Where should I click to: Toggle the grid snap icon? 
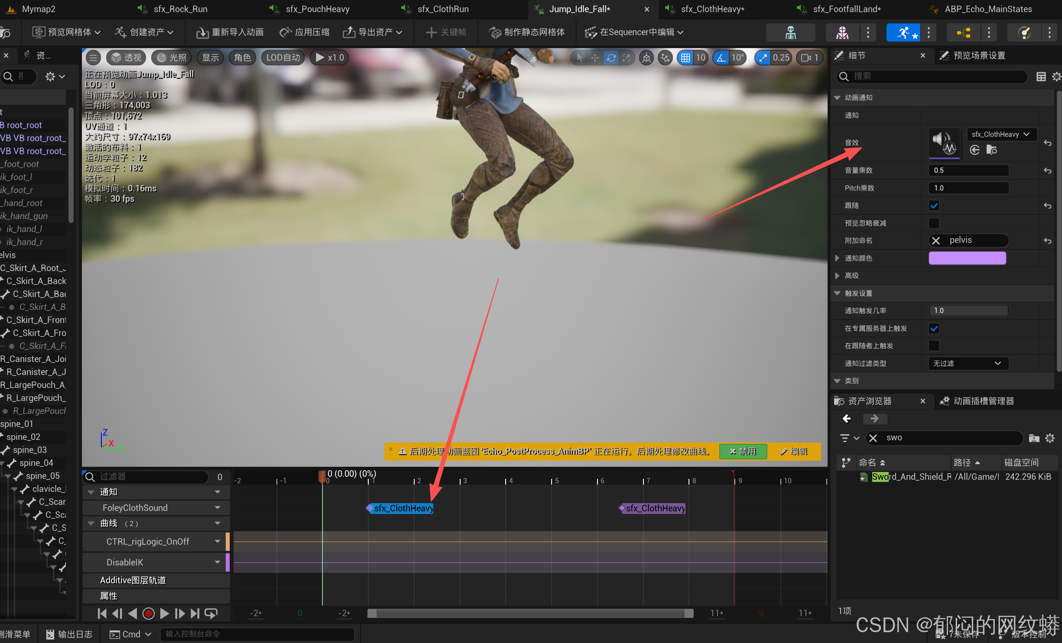tap(685, 58)
